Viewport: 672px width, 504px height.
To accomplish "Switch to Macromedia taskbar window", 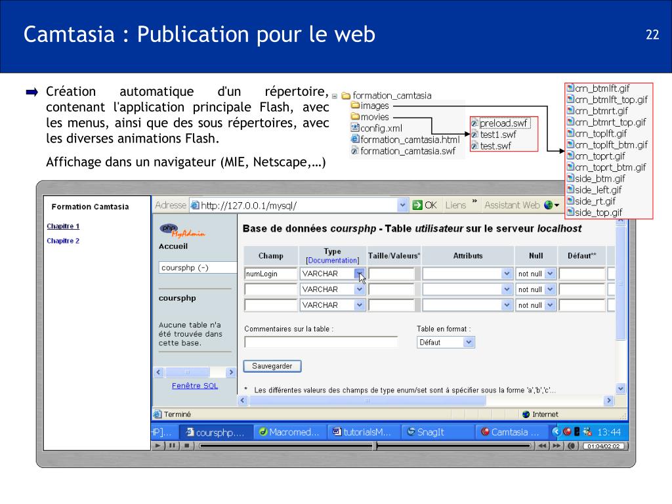I will pyautogui.click(x=290, y=432).
